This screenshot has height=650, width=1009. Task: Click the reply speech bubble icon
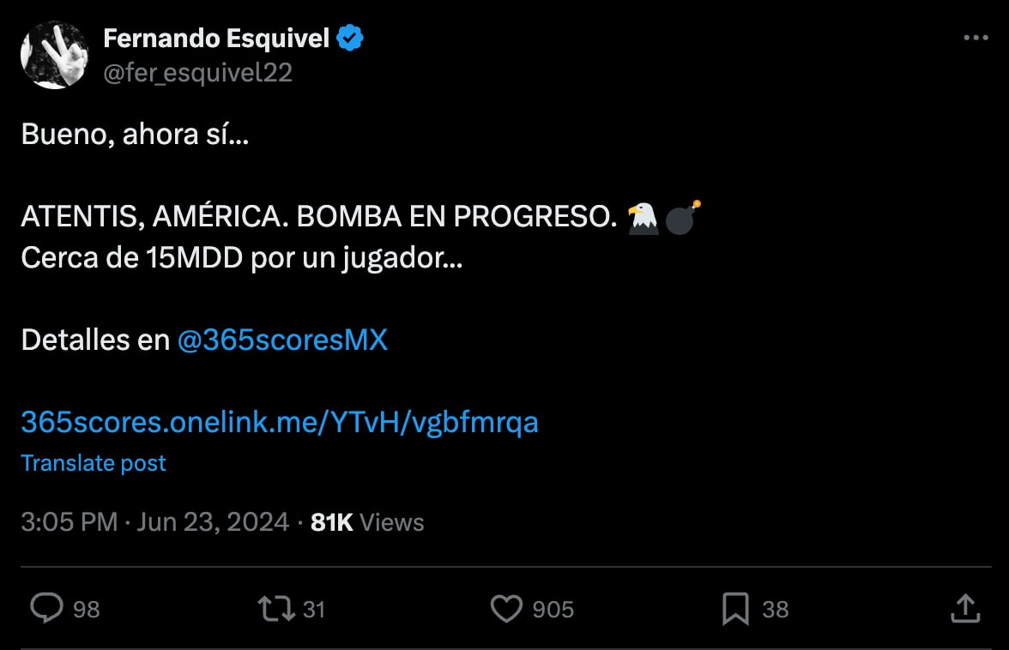[x=47, y=608]
